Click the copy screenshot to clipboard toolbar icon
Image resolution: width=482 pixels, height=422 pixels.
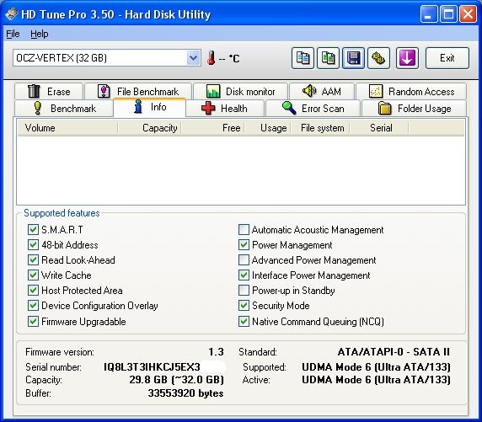point(328,58)
